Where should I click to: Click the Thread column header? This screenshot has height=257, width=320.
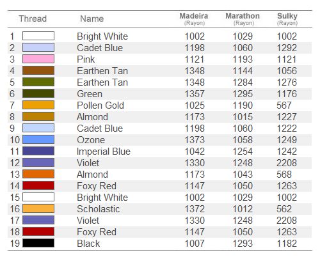(x=33, y=19)
